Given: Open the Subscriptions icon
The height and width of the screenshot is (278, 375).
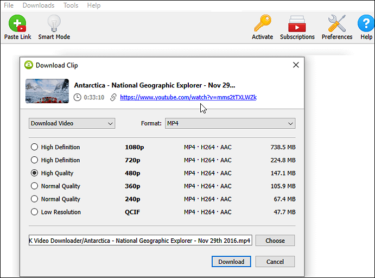Looking at the screenshot, I should pos(297,24).
